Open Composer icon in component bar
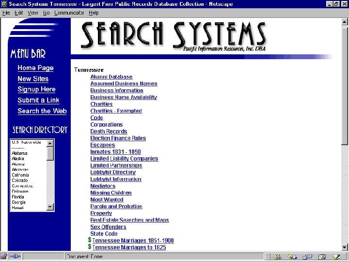The image size is (349, 262). pyautogui.click(x=337, y=257)
